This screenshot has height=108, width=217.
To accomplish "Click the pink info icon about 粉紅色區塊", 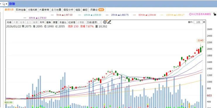I will (190, 14).
